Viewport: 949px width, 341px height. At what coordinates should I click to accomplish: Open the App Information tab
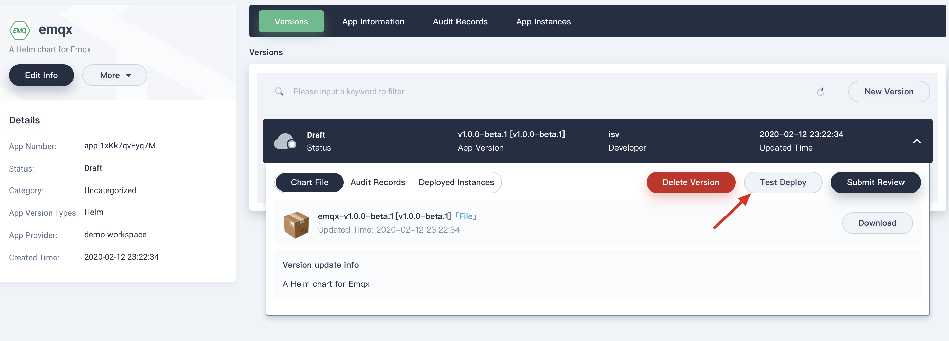tap(373, 21)
